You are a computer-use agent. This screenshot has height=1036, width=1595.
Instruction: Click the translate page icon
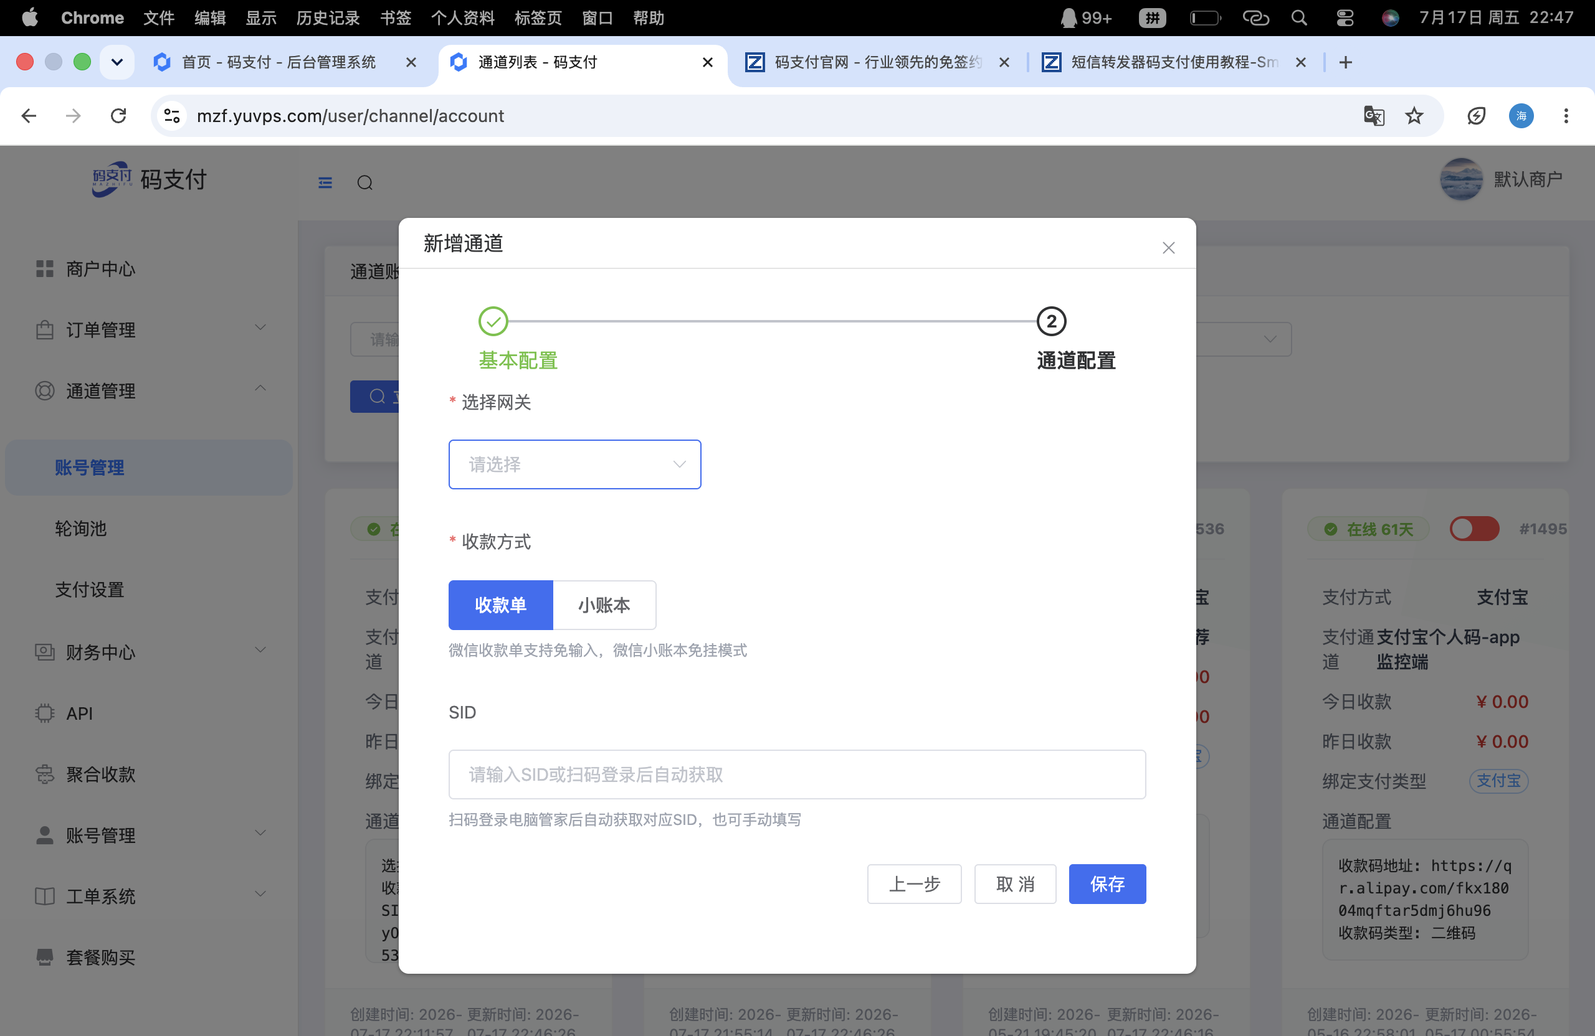point(1373,116)
